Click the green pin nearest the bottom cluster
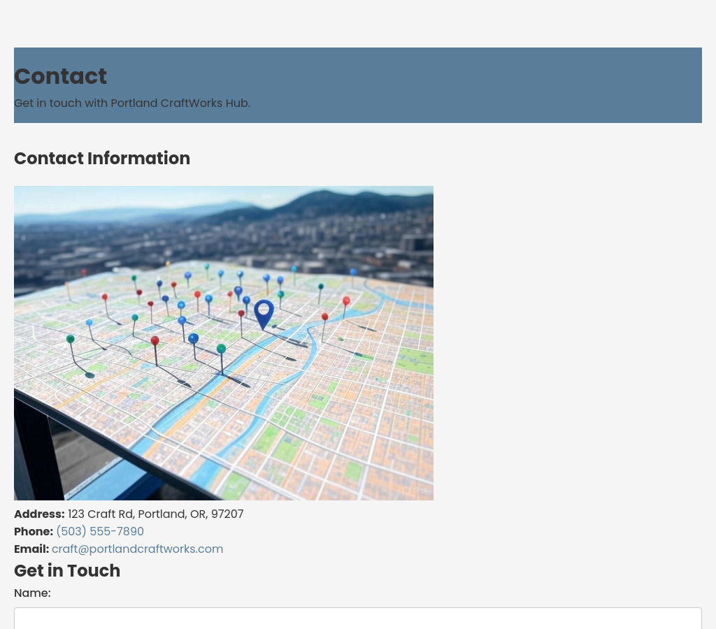 tap(221, 348)
